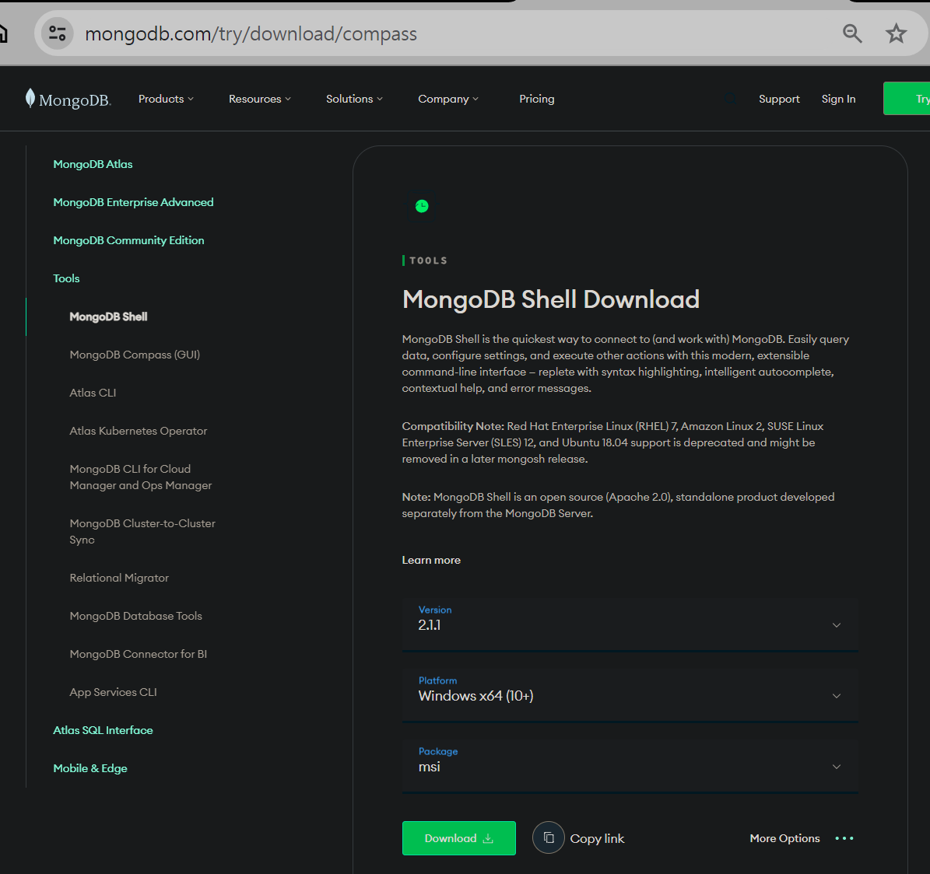The image size is (930, 874).
Task: Click the MongoDB Shell Download heading
Action: coord(551,299)
